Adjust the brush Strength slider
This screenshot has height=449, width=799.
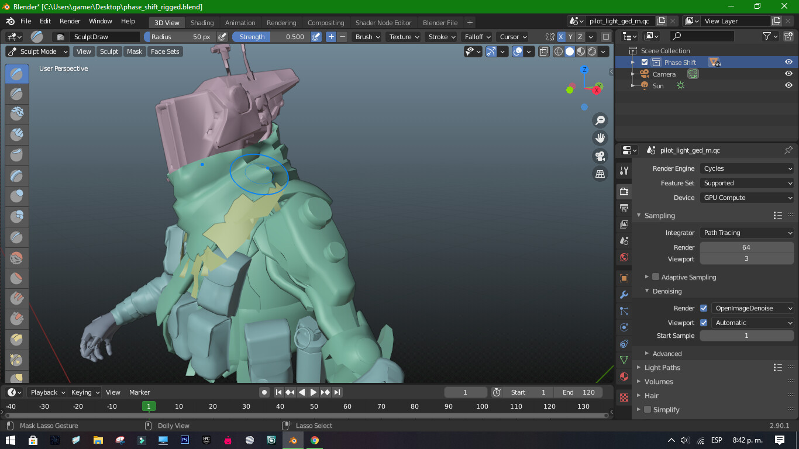pyautogui.click(x=271, y=37)
